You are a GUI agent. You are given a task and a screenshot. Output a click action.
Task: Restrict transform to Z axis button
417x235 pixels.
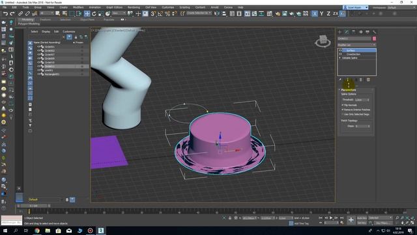click(328, 13)
